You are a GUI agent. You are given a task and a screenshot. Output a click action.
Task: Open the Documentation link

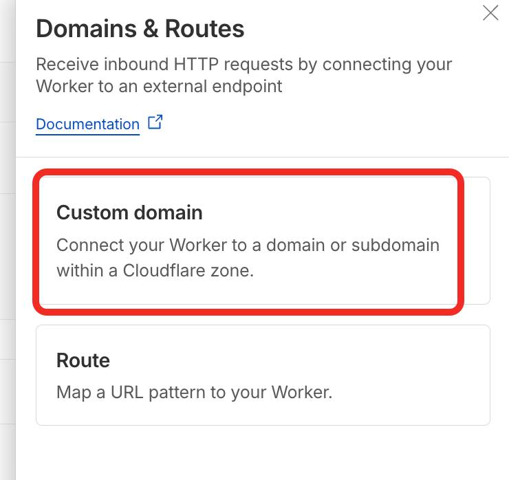pyautogui.click(x=87, y=124)
